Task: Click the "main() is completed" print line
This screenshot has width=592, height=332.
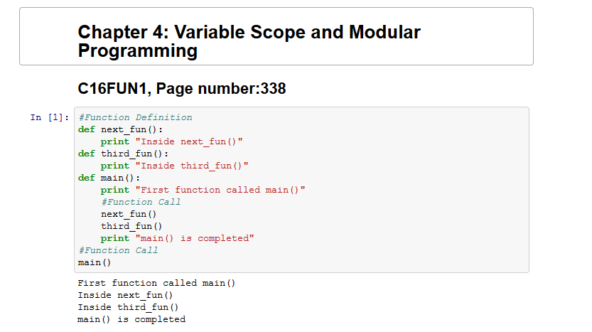Action: click(x=178, y=238)
